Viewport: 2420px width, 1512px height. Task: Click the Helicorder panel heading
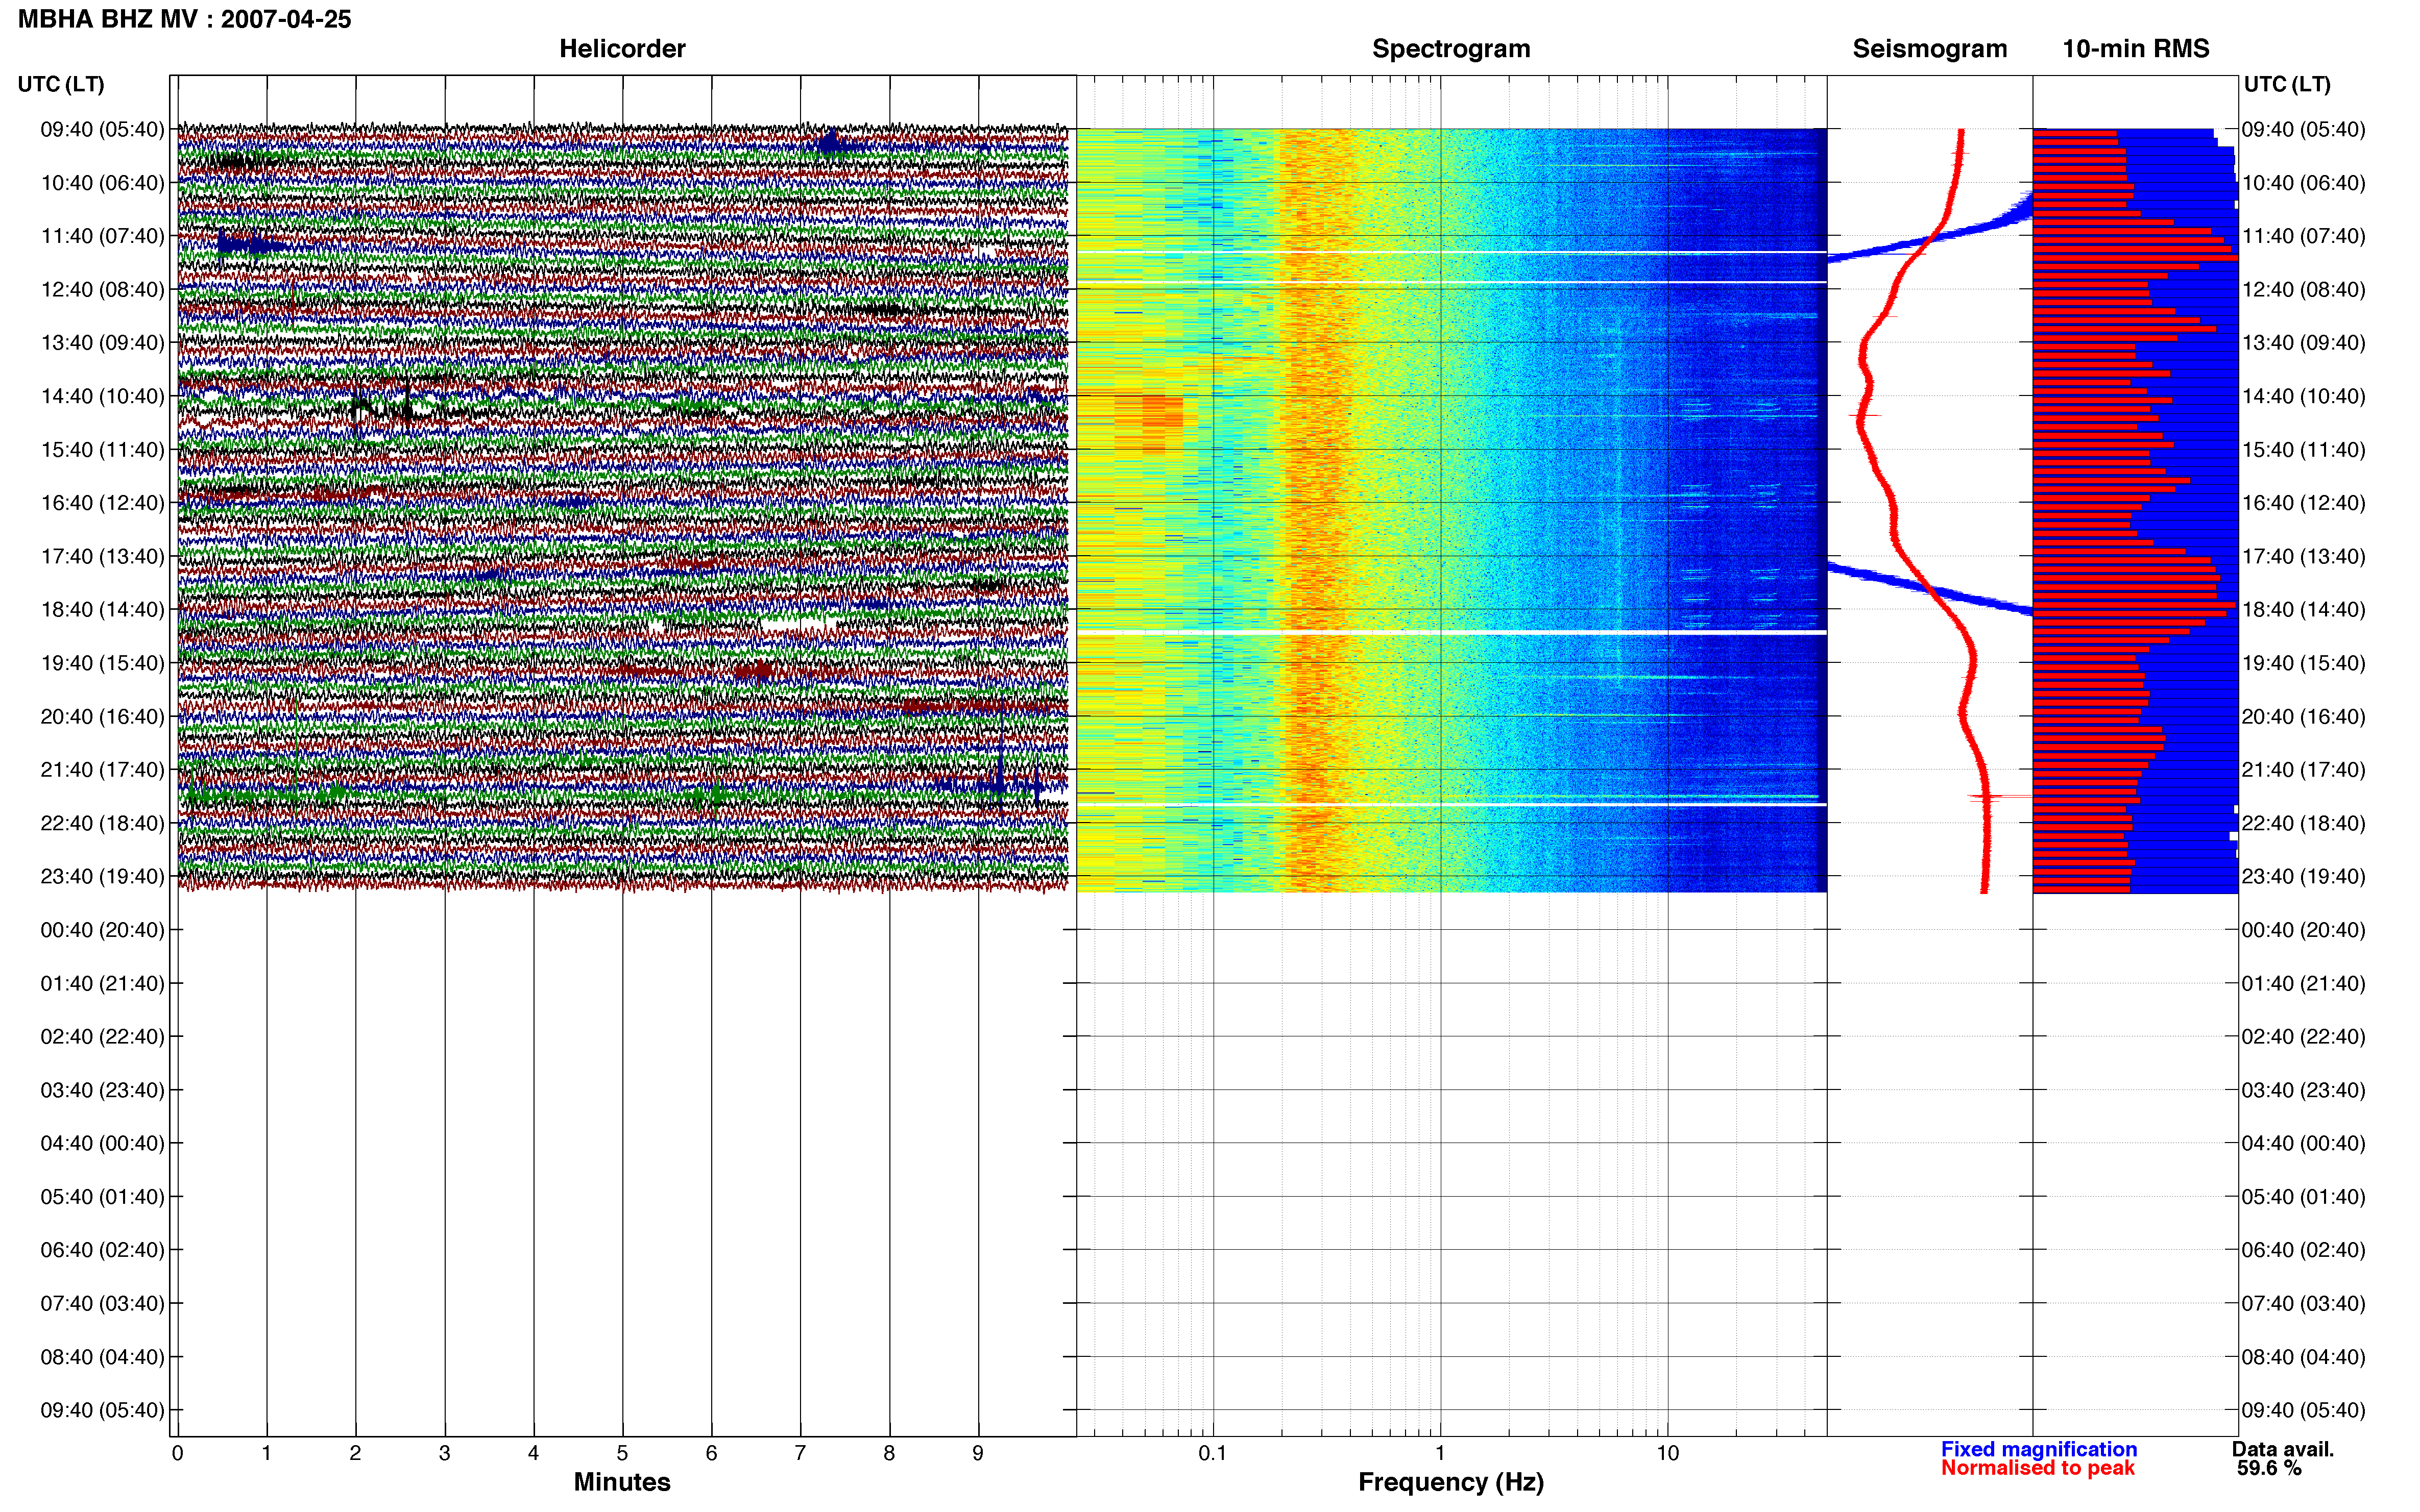click(x=621, y=48)
